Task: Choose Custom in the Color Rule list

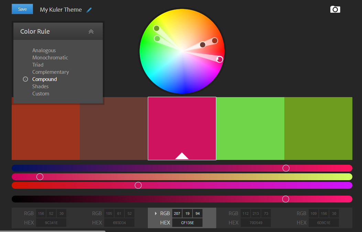Action: tap(41, 94)
